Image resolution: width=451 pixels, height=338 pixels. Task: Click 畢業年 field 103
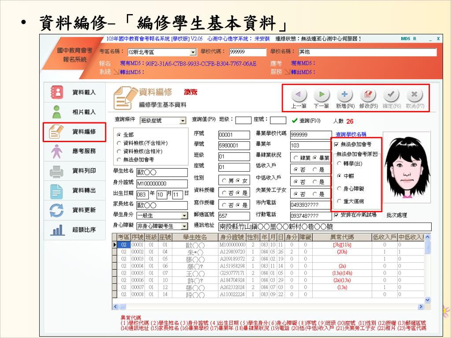(311, 145)
